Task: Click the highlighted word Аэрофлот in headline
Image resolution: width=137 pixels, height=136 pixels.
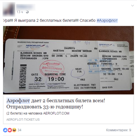Action: (x=18, y=101)
